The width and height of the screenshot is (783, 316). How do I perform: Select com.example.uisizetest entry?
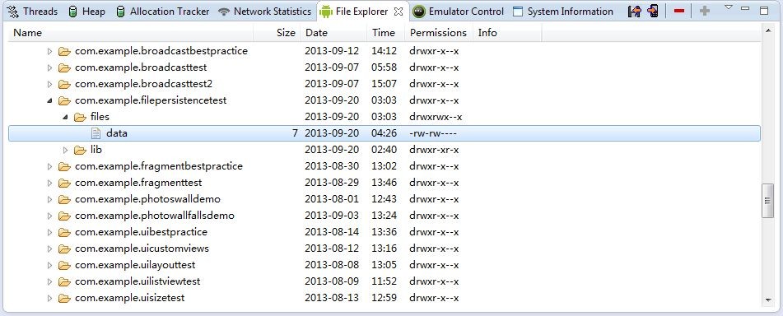[x=130, y=298]
